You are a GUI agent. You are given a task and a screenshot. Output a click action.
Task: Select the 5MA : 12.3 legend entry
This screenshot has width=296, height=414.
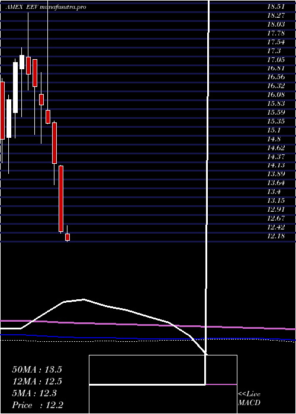(x=34, y=393)
